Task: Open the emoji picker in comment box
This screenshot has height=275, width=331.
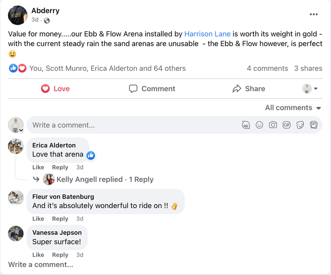Action: (x=259, y=125)
